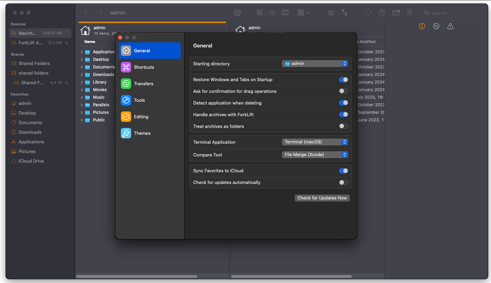The image size is (491, 283).
Task: Enable Ask for confirmation for drag operations
Action: coord(343,91)
